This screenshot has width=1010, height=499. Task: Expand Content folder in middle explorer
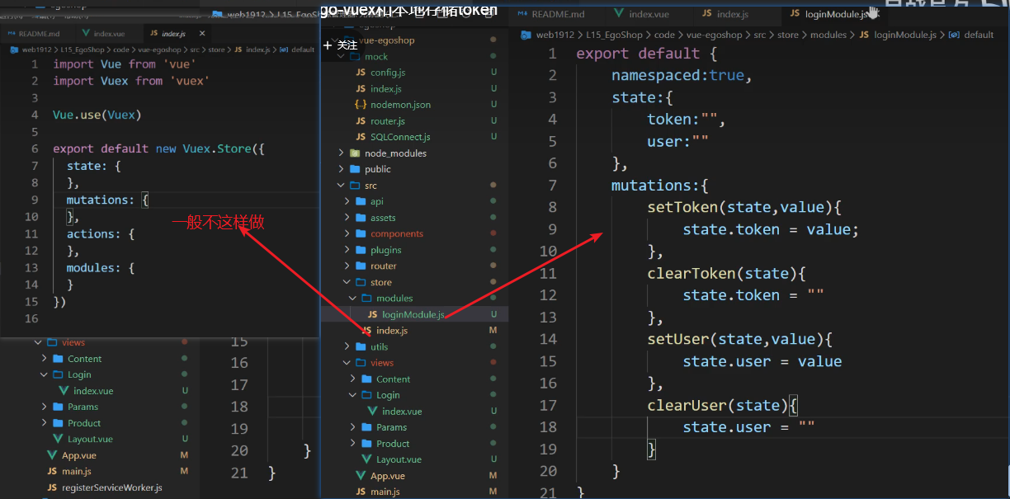coord(352,379)
